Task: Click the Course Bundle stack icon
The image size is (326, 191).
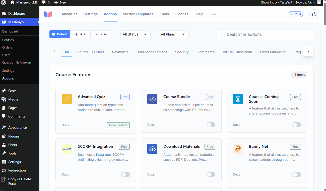Action: (152, 99)
